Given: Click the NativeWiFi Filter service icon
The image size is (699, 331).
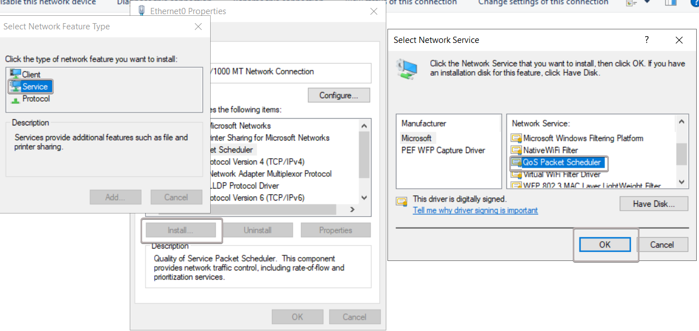Looking at the screenshot, I should [x=516, y=150].
